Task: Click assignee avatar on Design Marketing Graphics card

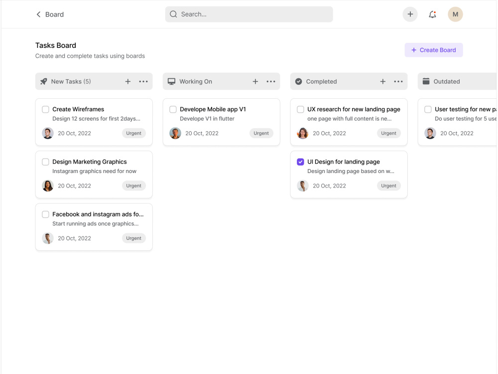Action: (48, 186)
